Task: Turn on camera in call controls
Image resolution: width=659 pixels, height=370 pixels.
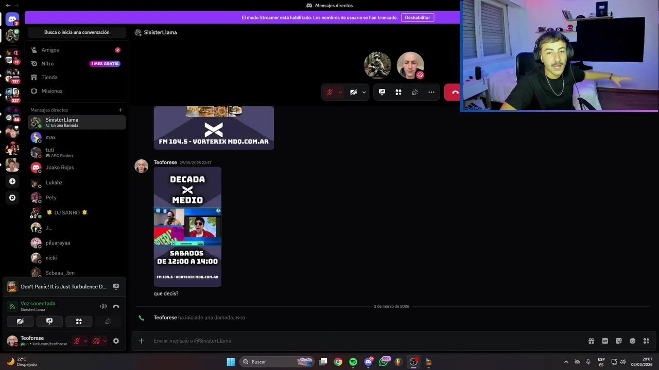Action: (x=353, y=92)
